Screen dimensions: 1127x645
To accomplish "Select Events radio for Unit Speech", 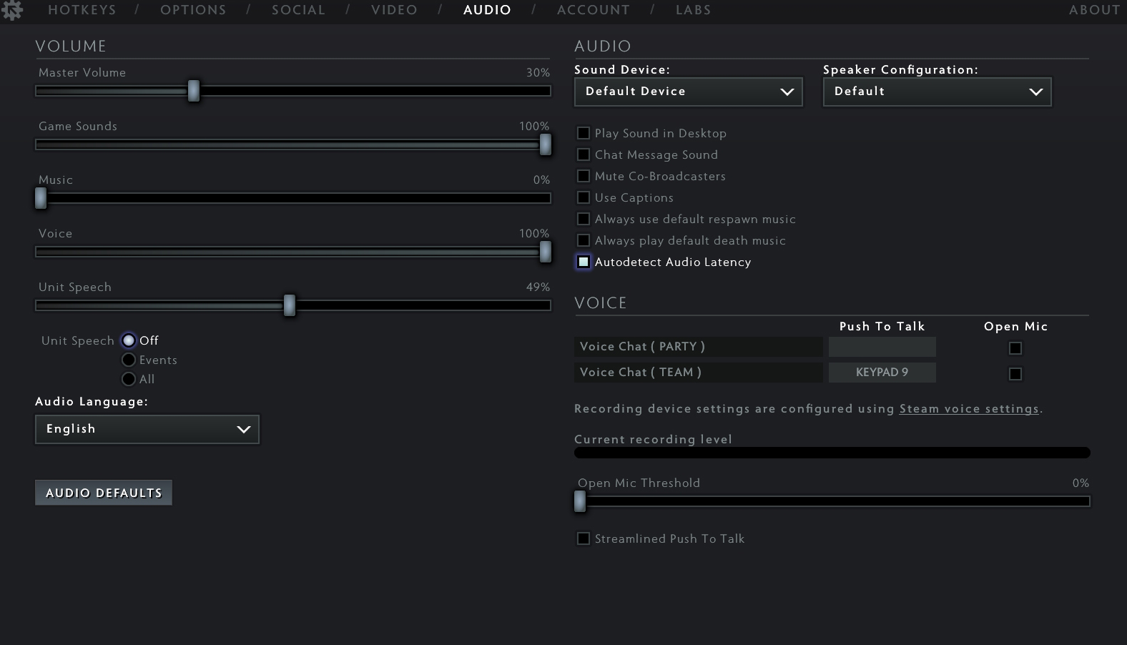I will 129,360.
